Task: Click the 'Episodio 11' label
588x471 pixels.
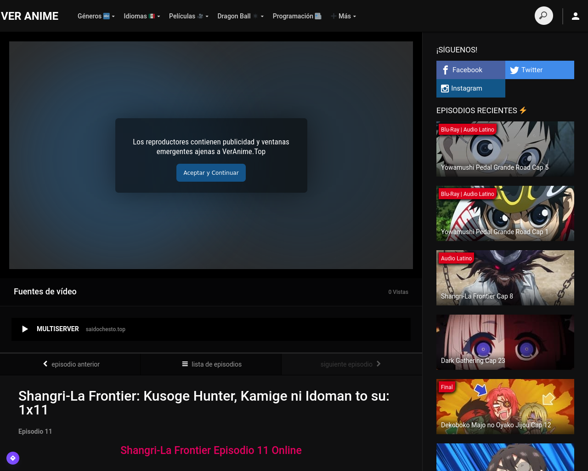Action: click(35, 431)
